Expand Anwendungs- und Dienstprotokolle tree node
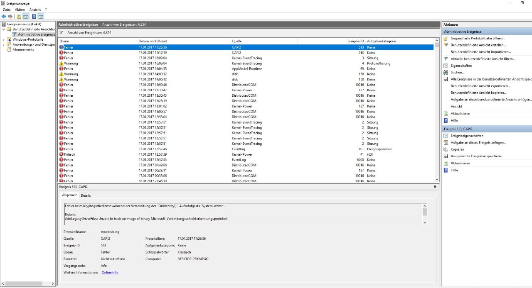 pyautogui.click(x=4, y=44)
